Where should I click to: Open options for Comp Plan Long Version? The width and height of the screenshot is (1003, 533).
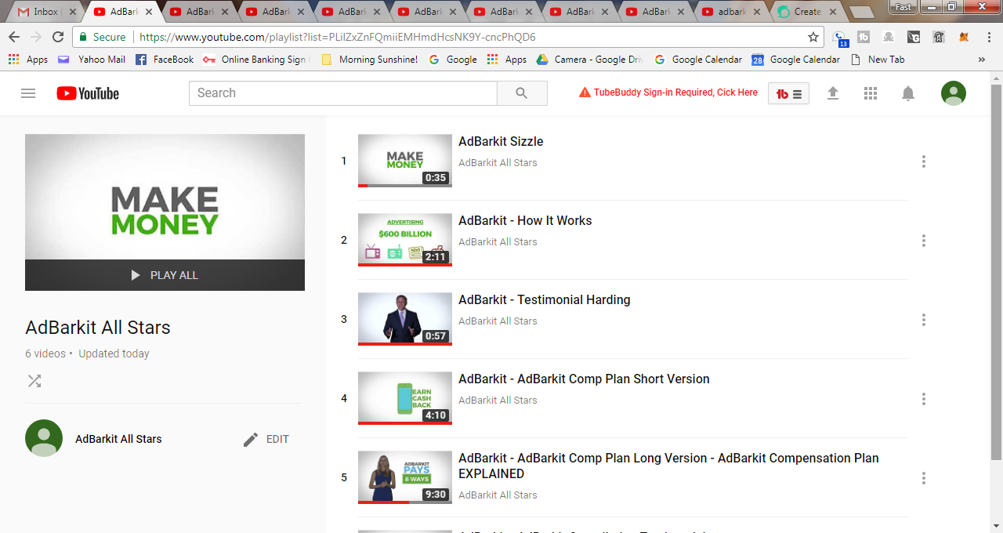(x=924, y=478)
